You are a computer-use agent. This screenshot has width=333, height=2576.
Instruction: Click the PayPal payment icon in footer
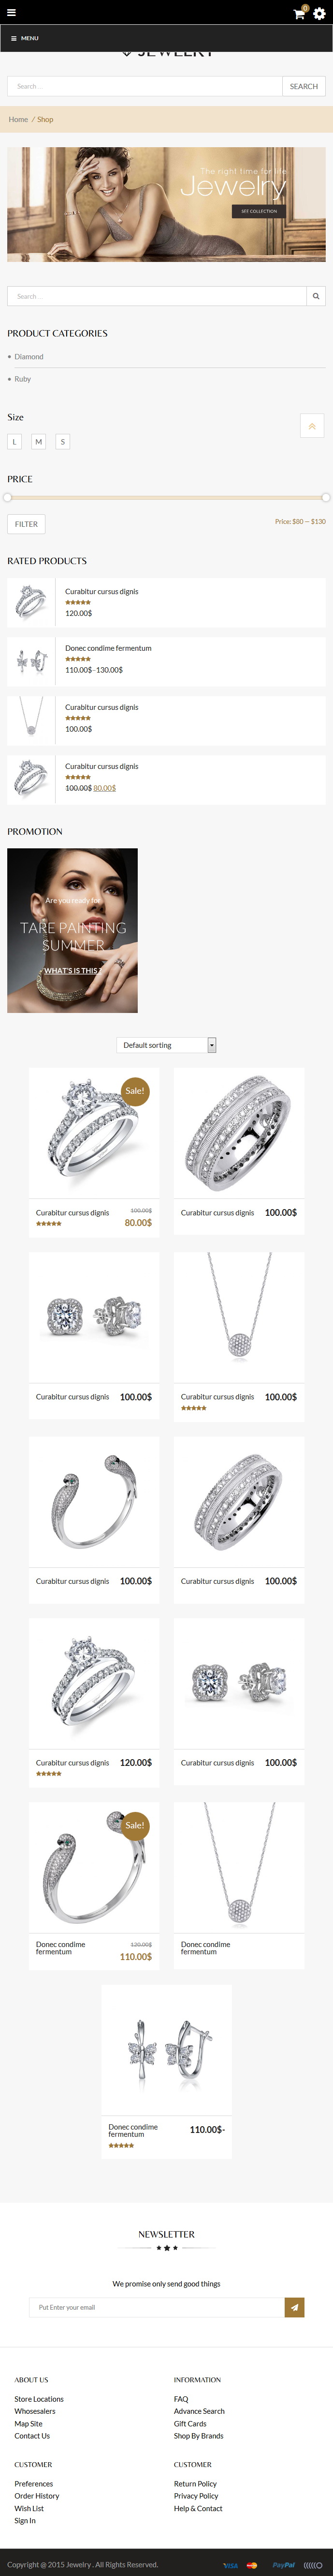point(283,2565)
